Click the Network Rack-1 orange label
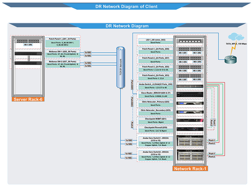The image size is (252, 189). click(x=191, y=169)
